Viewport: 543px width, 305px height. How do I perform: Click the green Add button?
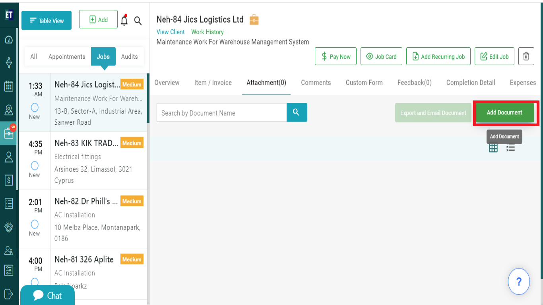[x=99, y=19]
